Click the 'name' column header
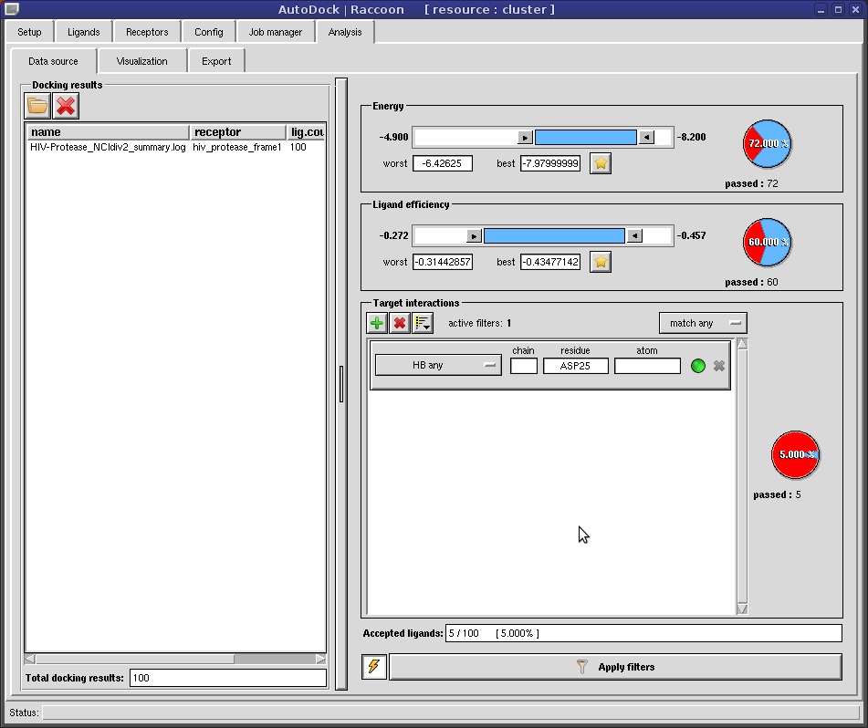 pyautogui.click(x=108, y=132)
